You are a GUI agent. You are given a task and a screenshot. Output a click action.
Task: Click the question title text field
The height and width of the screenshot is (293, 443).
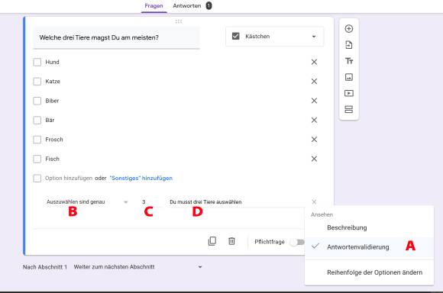(x=116, y=38)
